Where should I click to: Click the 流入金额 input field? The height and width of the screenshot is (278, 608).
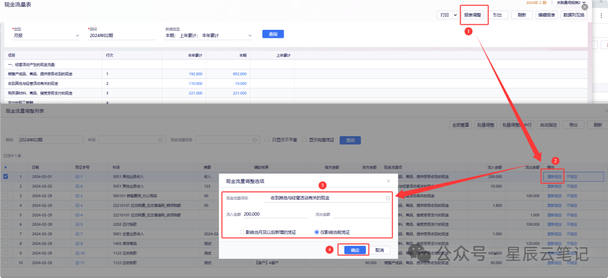point(275,214)
